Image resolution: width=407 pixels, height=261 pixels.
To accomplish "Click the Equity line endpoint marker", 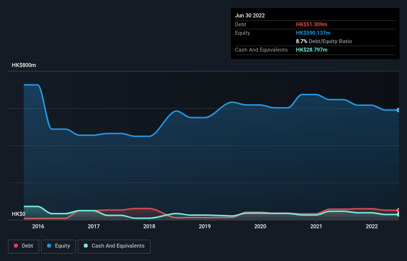I will click(x=399, y=110).
